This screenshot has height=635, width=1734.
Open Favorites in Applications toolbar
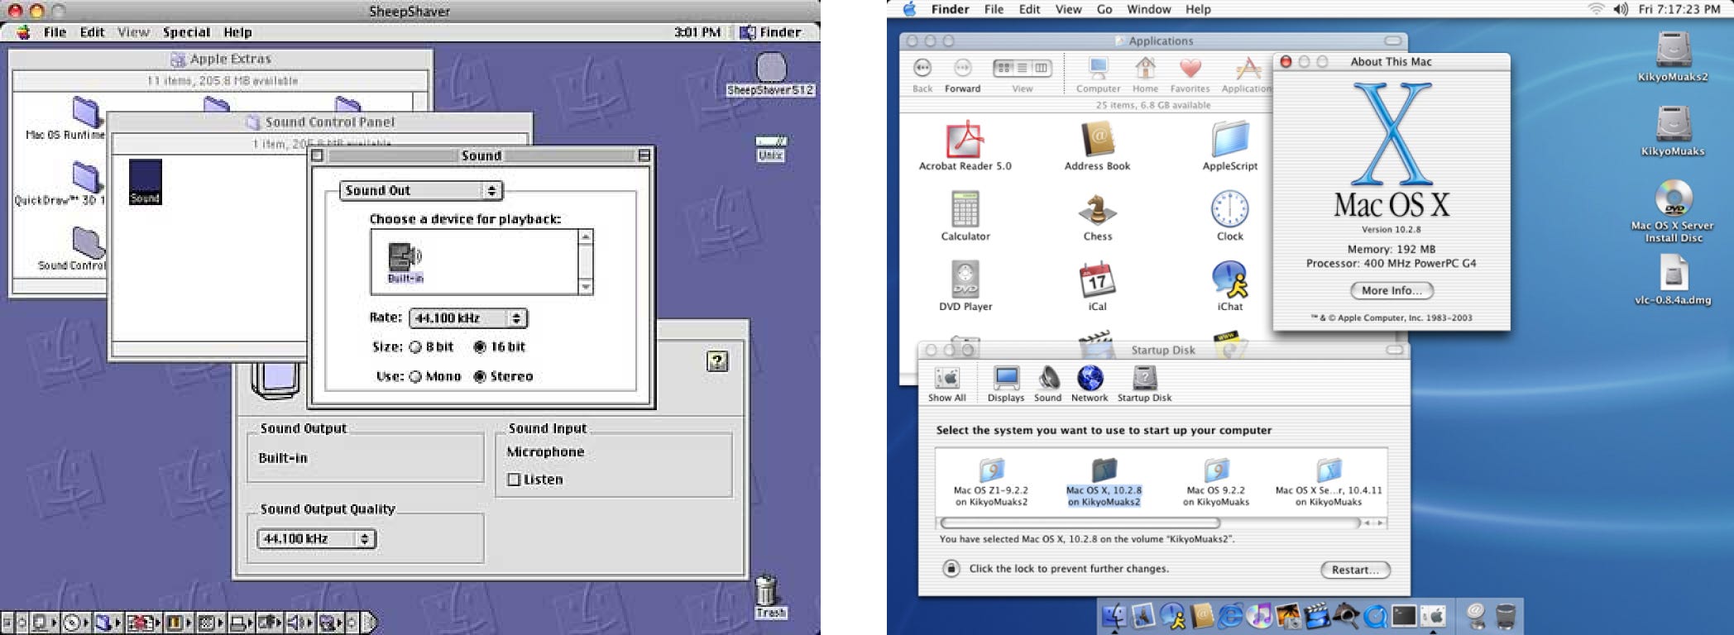pos(1190,75)
